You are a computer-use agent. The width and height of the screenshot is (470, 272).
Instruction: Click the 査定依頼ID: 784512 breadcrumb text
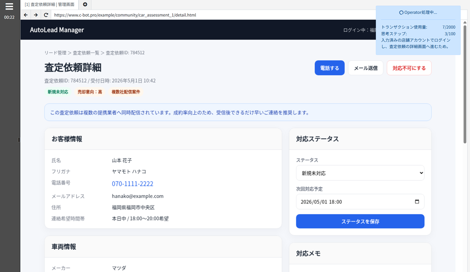pos(125,53)
